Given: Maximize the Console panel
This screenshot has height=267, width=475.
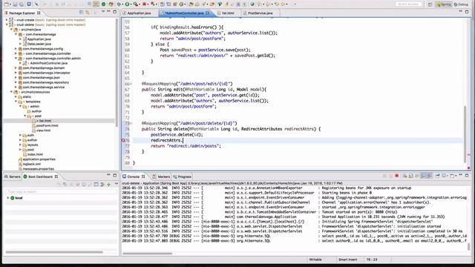Looking at the screenshot, I should tap(467, 175).
